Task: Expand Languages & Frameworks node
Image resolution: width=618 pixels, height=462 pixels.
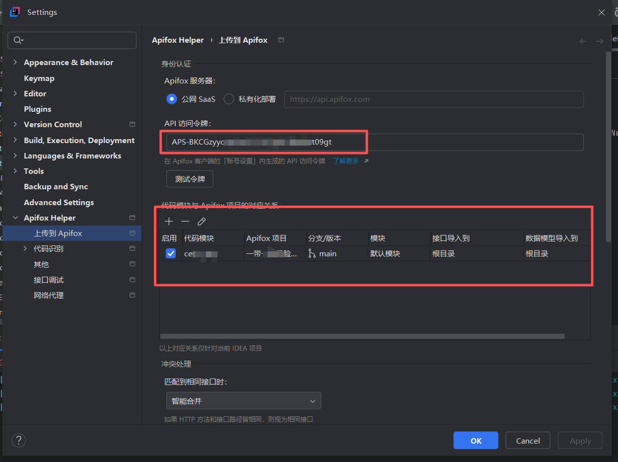Action: [15, 155]
